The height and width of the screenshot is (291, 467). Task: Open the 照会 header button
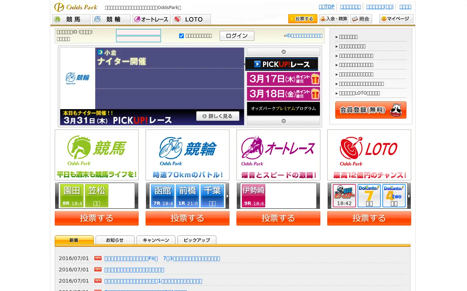pos(361,19)
